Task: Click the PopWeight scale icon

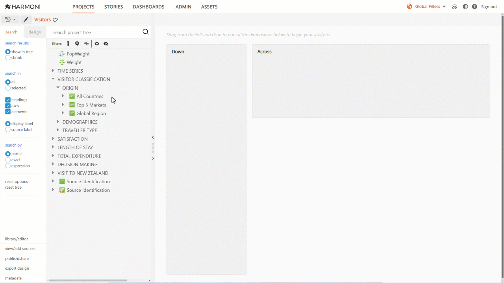Action: pos(62,54)
